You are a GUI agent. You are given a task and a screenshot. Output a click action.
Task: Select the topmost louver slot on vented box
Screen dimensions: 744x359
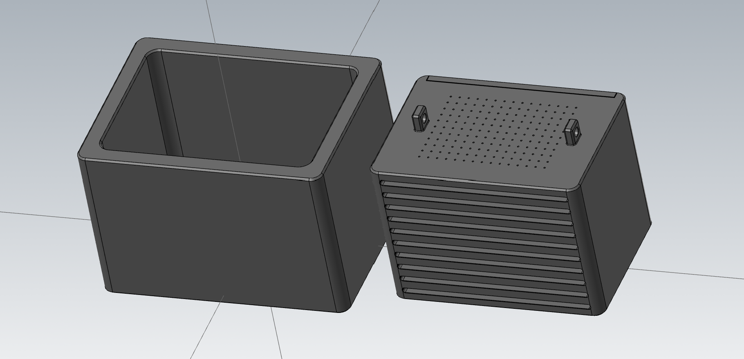pyautogui.click(x=474, y=188)
